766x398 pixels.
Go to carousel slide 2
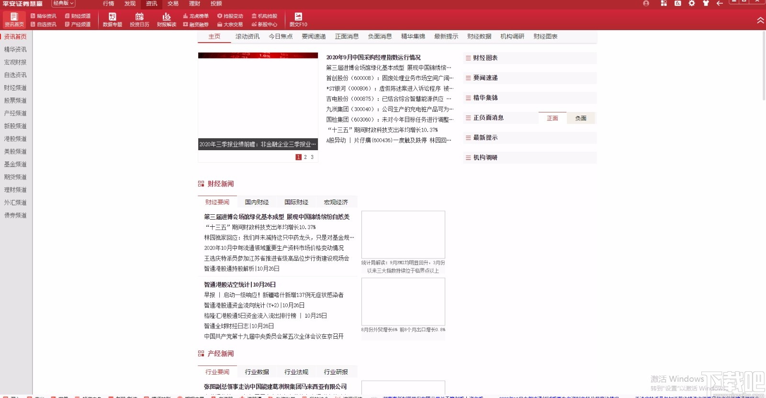click(305, 157)
